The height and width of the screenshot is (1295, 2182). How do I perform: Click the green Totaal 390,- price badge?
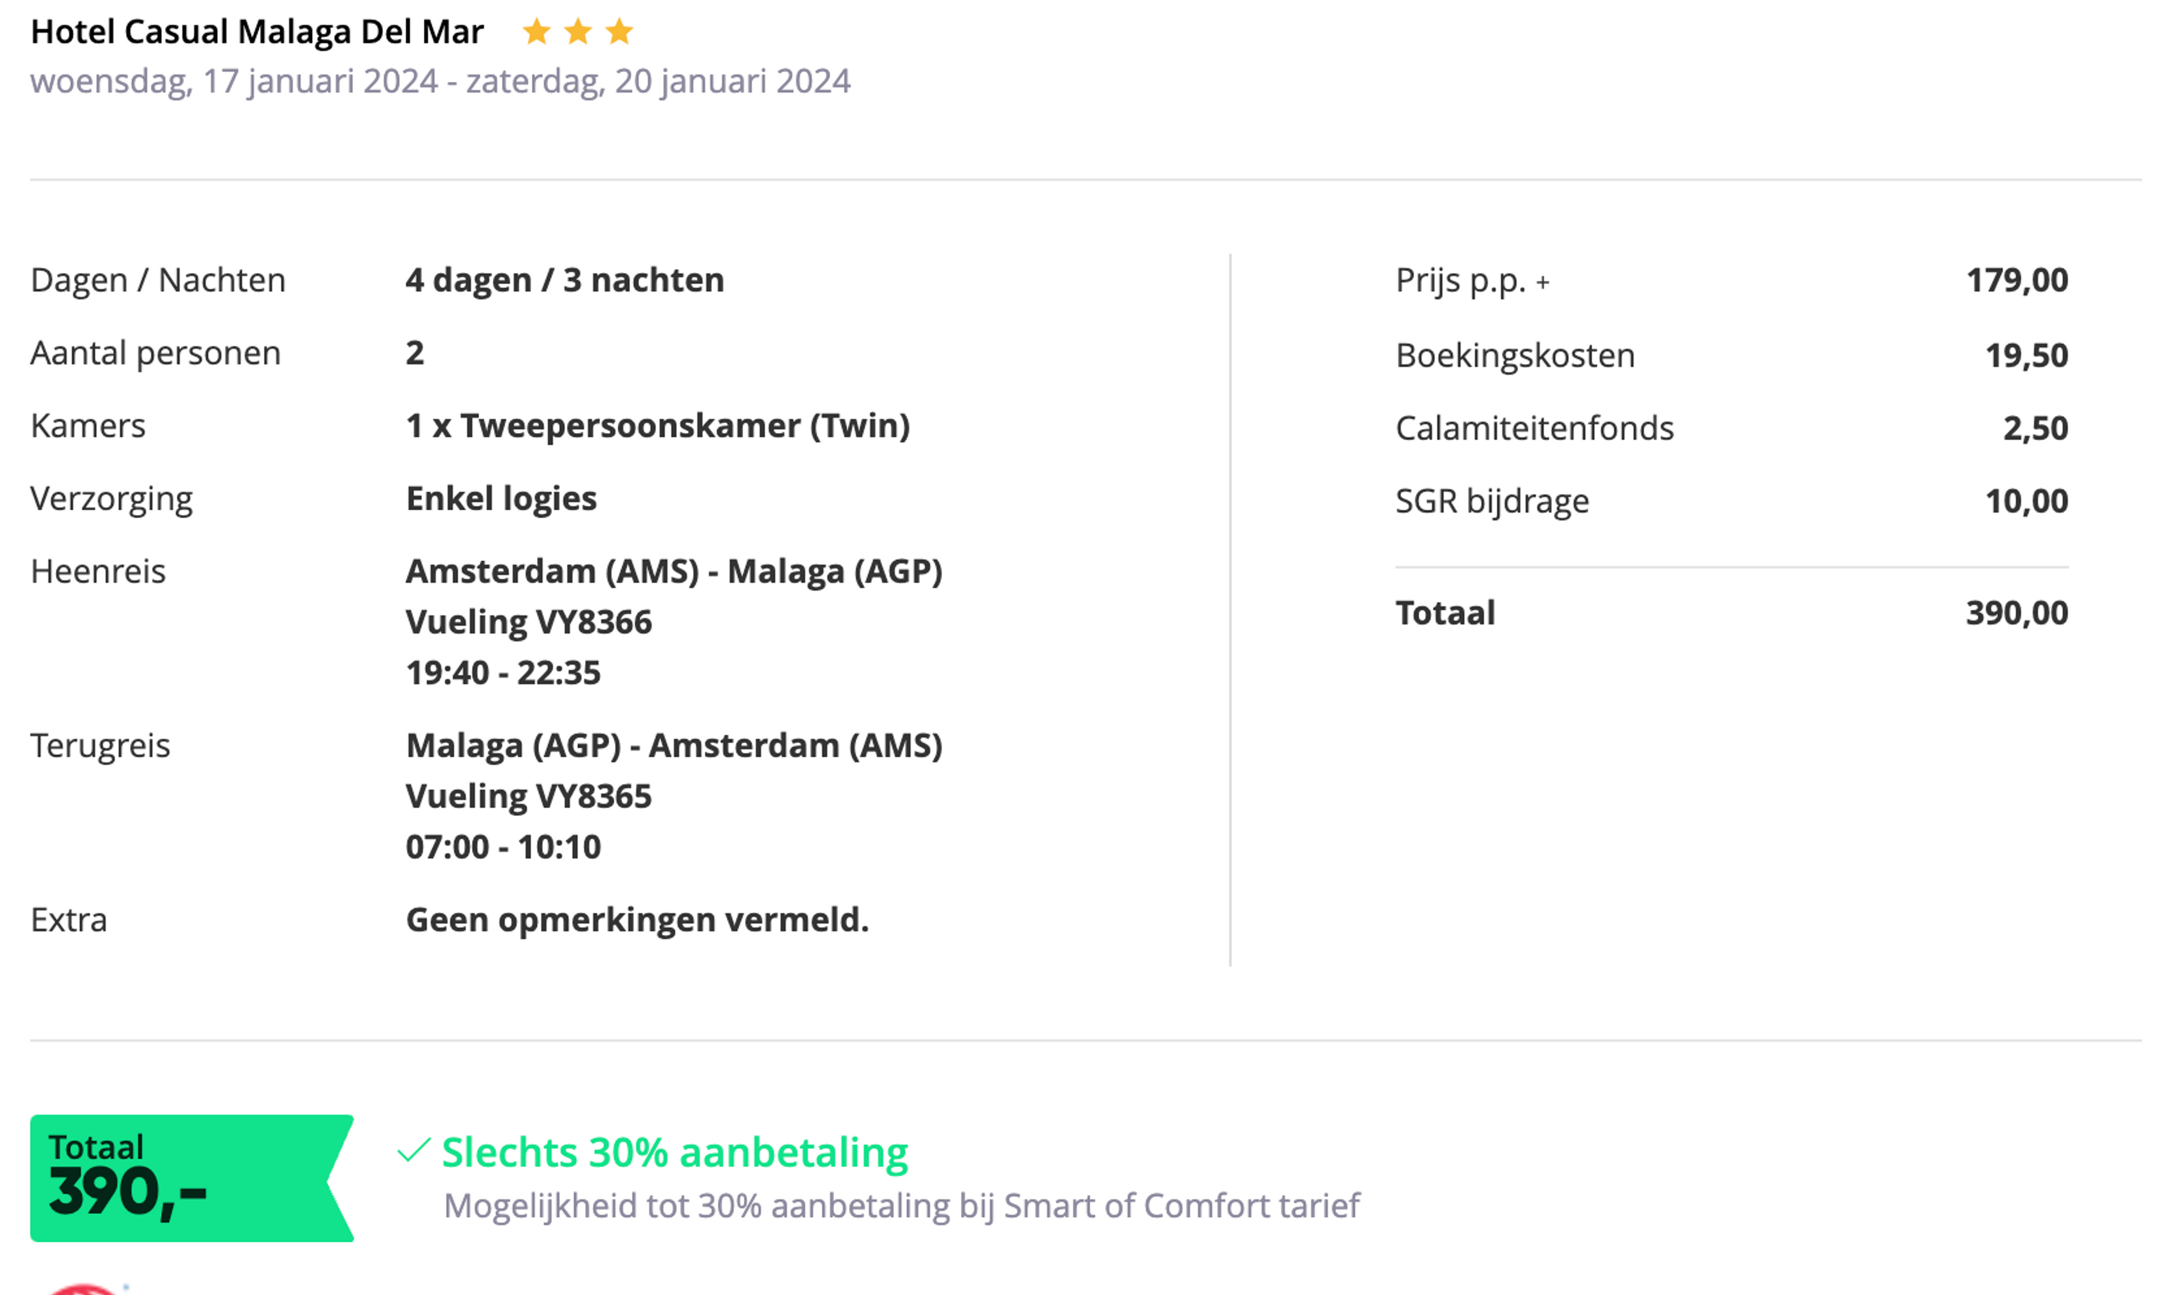(x=192, y=1178)
